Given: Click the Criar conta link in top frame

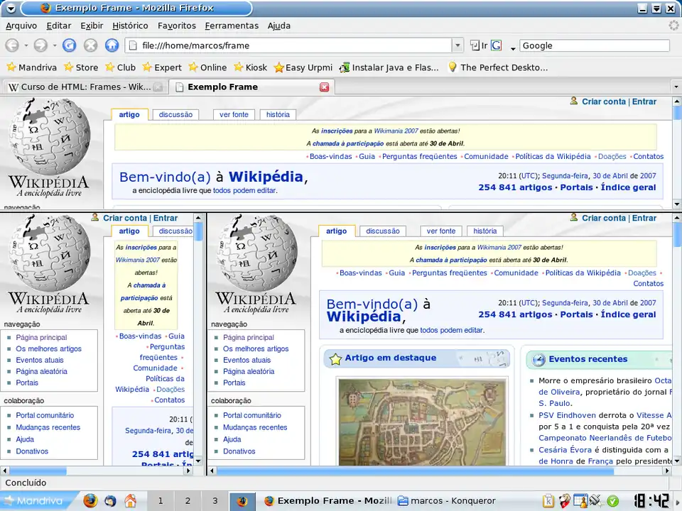Looking at the screenshot, I should (603, 101).
